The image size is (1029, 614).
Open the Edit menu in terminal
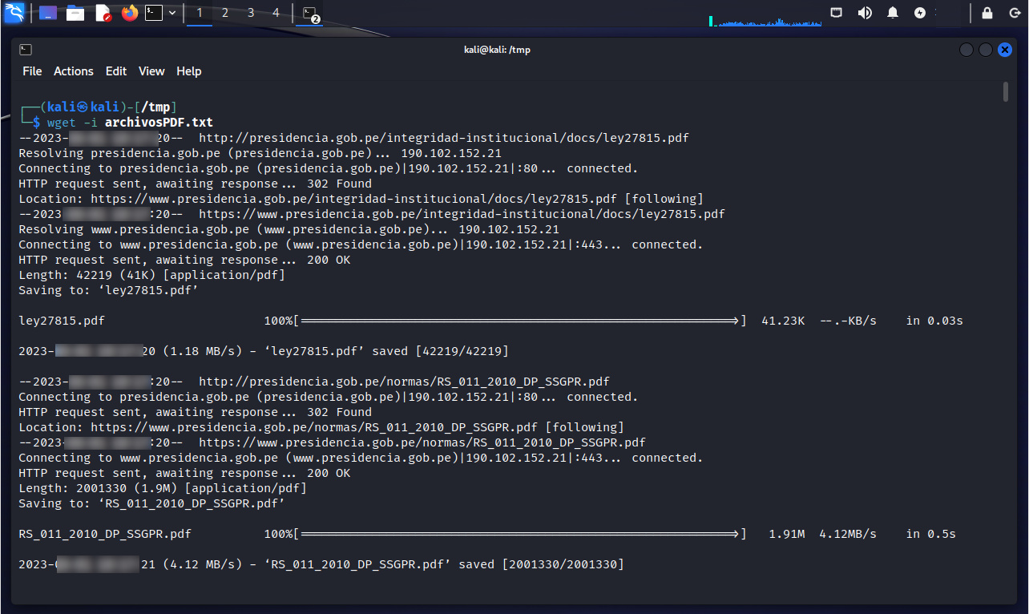point(116,71)
